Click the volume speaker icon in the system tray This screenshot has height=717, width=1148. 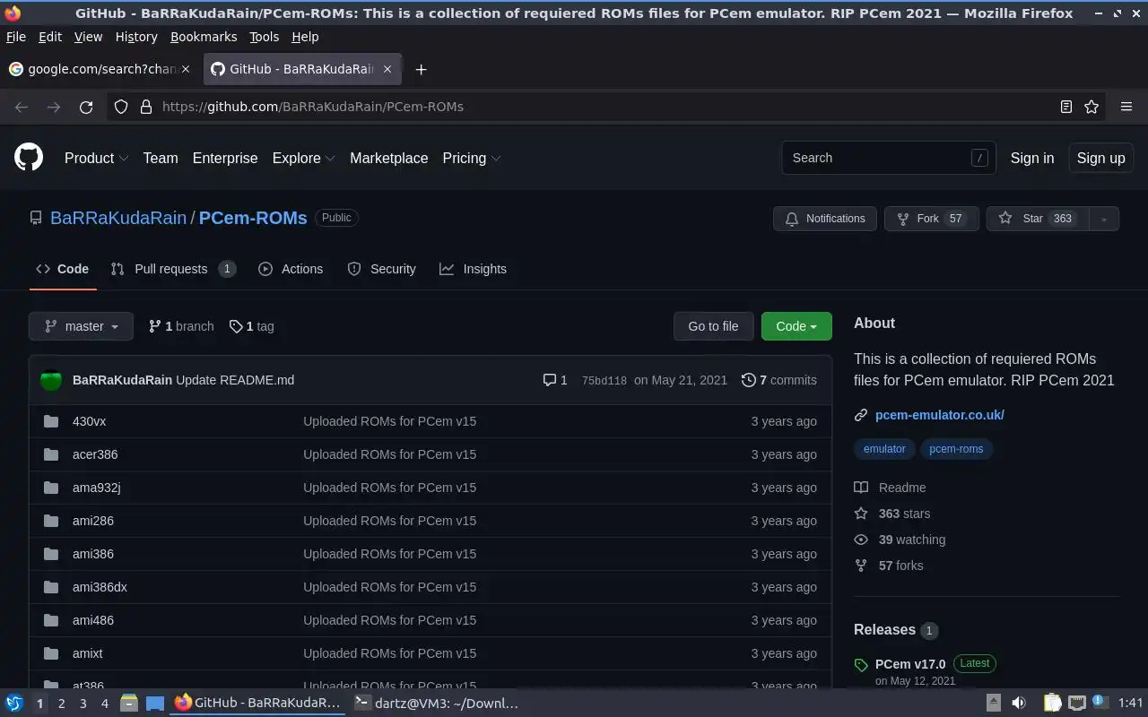(1019, 704)
